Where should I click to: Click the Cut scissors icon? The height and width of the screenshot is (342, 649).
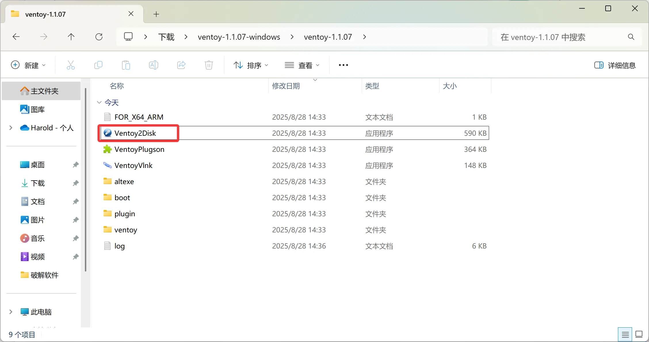[70, 65]
